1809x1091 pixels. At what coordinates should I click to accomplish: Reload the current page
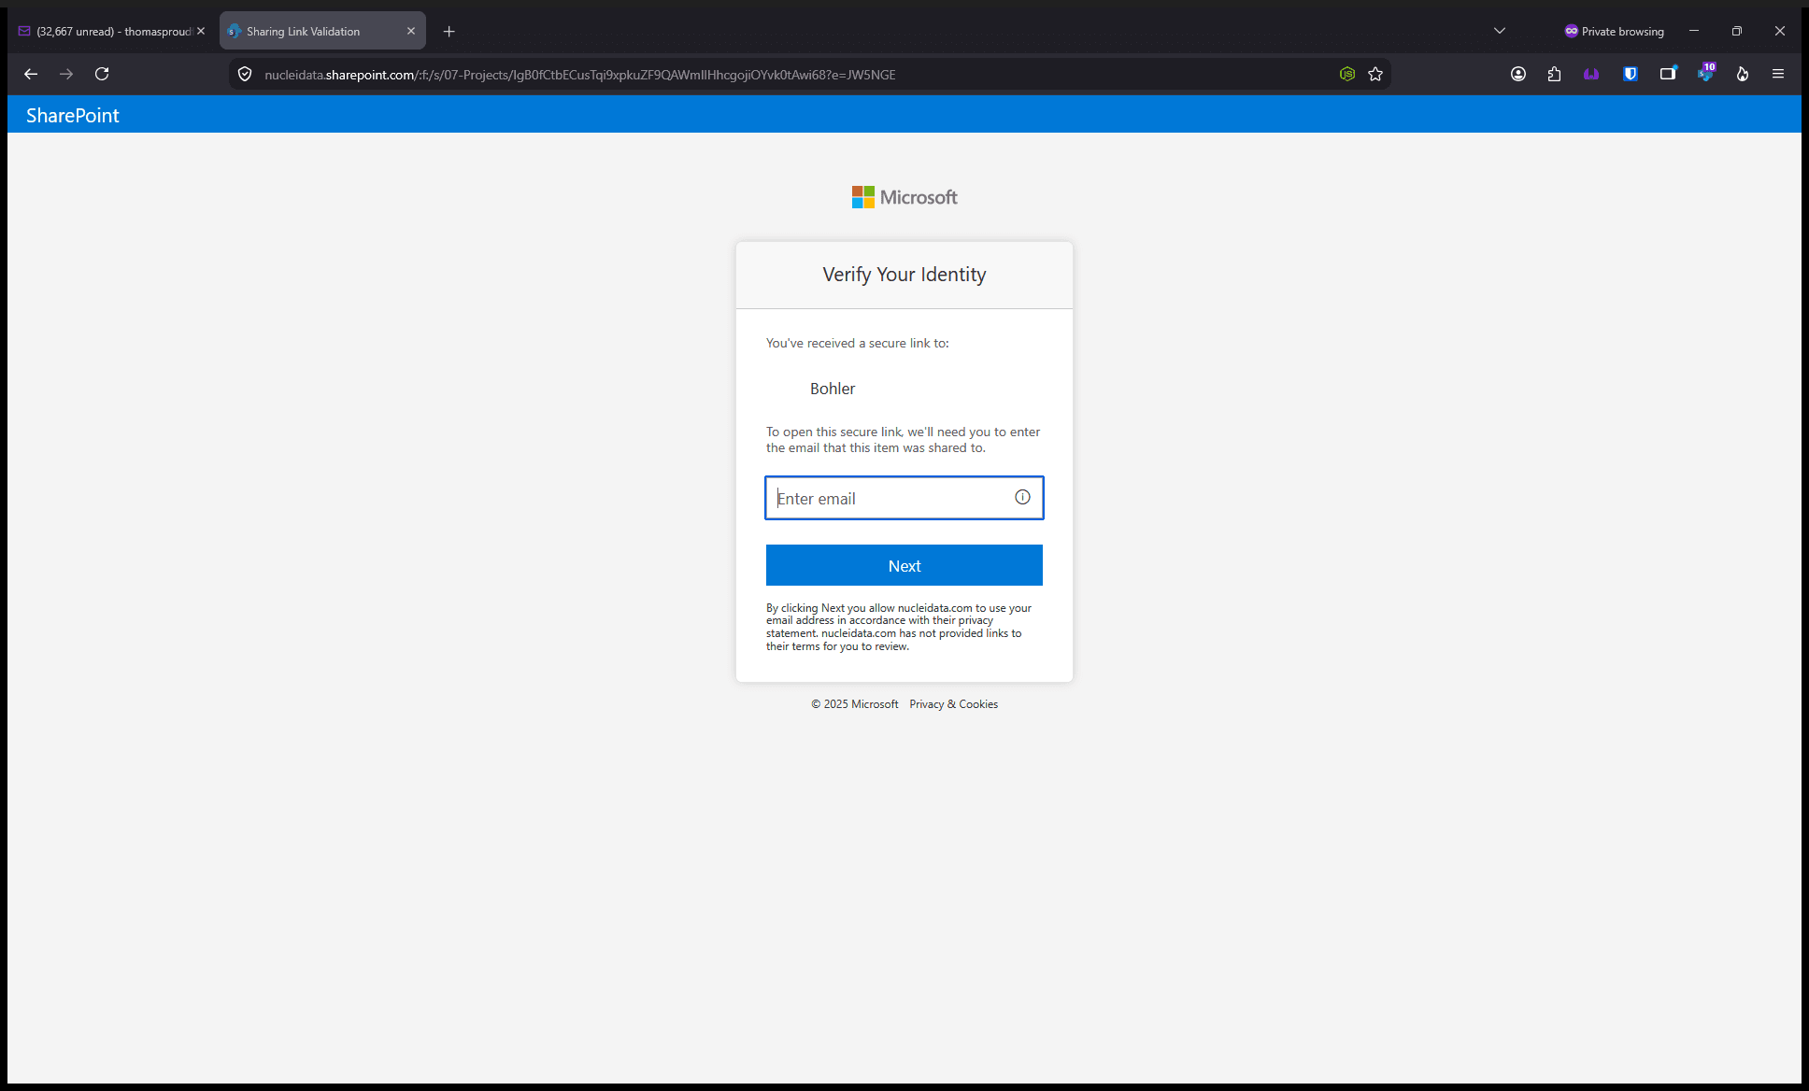102,74
